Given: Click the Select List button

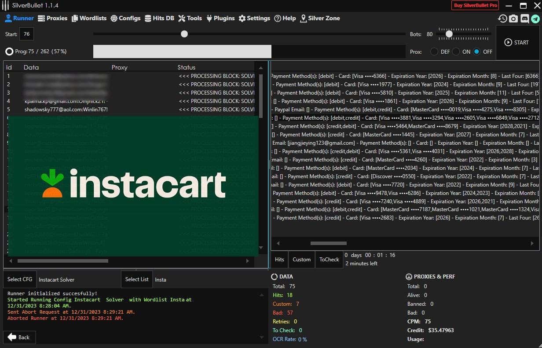Looking at the screenshot, I should click(137, 279).
